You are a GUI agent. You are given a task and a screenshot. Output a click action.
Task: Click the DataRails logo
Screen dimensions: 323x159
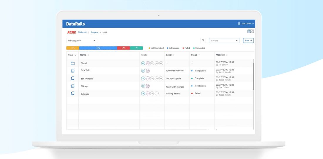click(x=75, y=24)
